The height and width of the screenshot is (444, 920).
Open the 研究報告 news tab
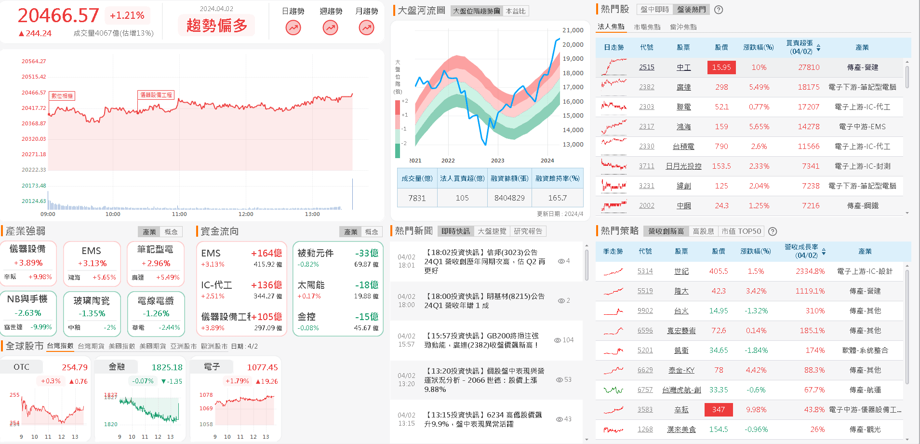tap(528, 231)
